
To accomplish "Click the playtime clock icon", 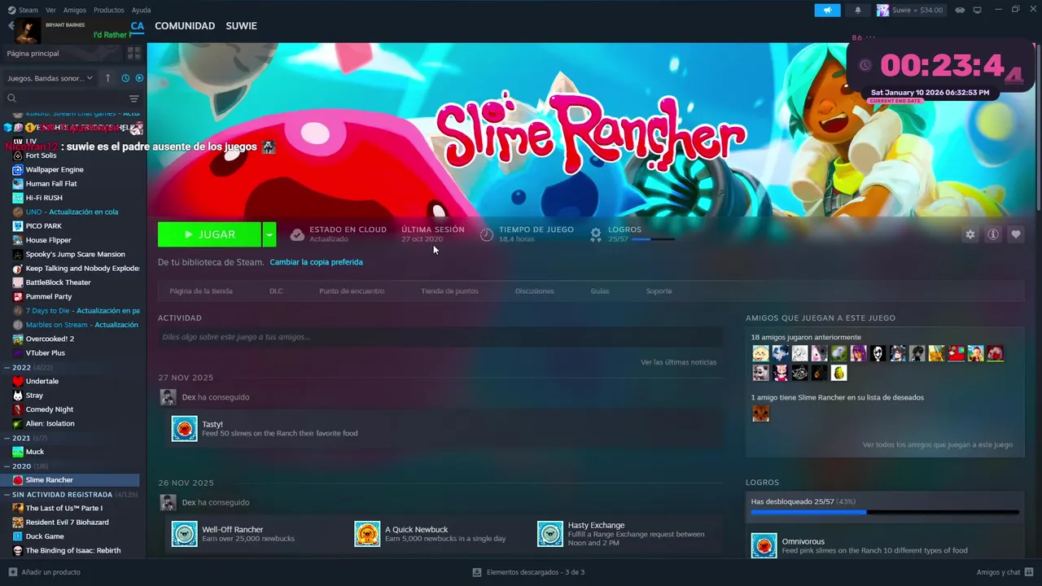I will [487, 234].
